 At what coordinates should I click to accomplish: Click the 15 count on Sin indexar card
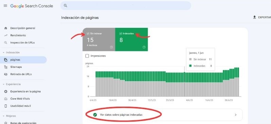[90, 40]
